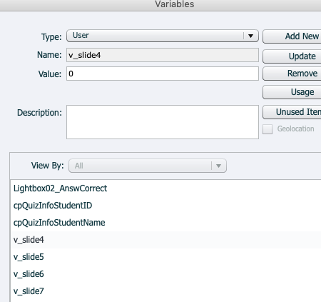The image size is (321, 302).
Task: Expand the View By dropdown arrow
Action: pyautogui.click(x=218, y=166)
